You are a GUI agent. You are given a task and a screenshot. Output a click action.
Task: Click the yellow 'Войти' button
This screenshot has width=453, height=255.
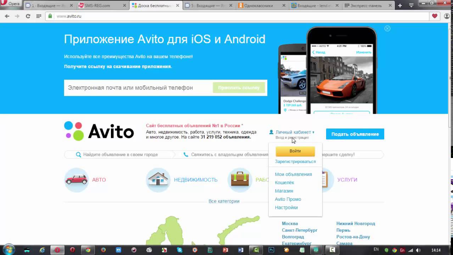[x=295, y=151]
